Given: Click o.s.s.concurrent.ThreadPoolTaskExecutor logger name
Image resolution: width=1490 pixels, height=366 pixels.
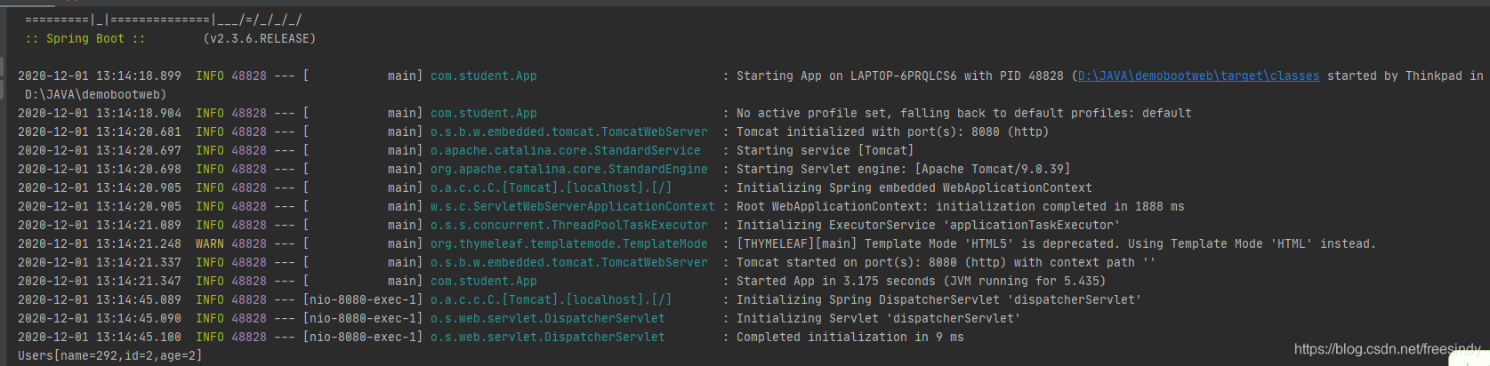Looking at the screenshot, I should tap(569, 226).
